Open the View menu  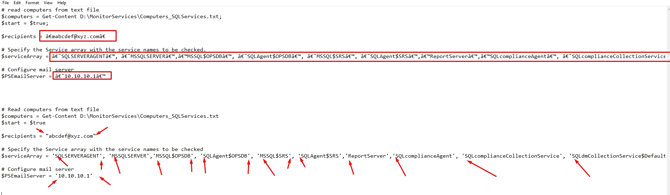point(48,3)
